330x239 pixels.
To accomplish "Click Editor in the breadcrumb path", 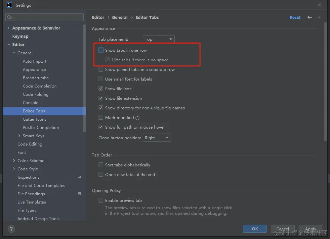I will pos(98,18).
